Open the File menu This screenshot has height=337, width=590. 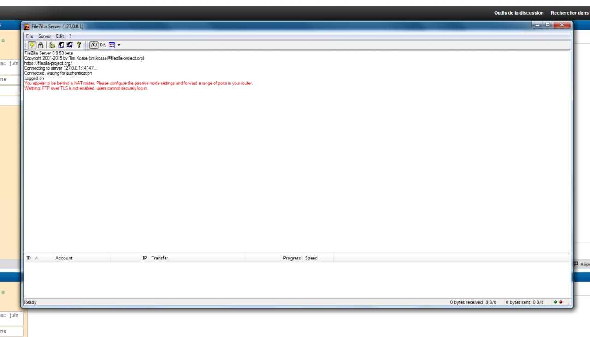[29, 36]
